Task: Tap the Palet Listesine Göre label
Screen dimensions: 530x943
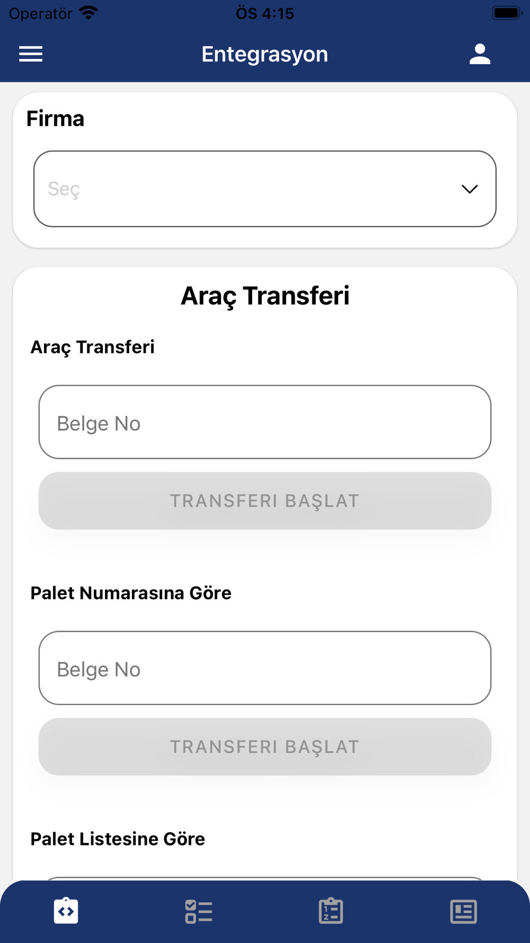Action: (x=118, y=839)
